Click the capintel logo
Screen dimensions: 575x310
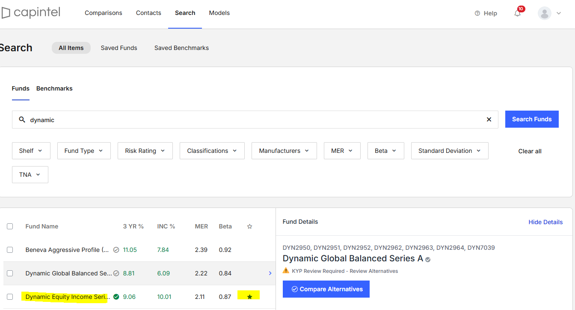click(31, 13)
